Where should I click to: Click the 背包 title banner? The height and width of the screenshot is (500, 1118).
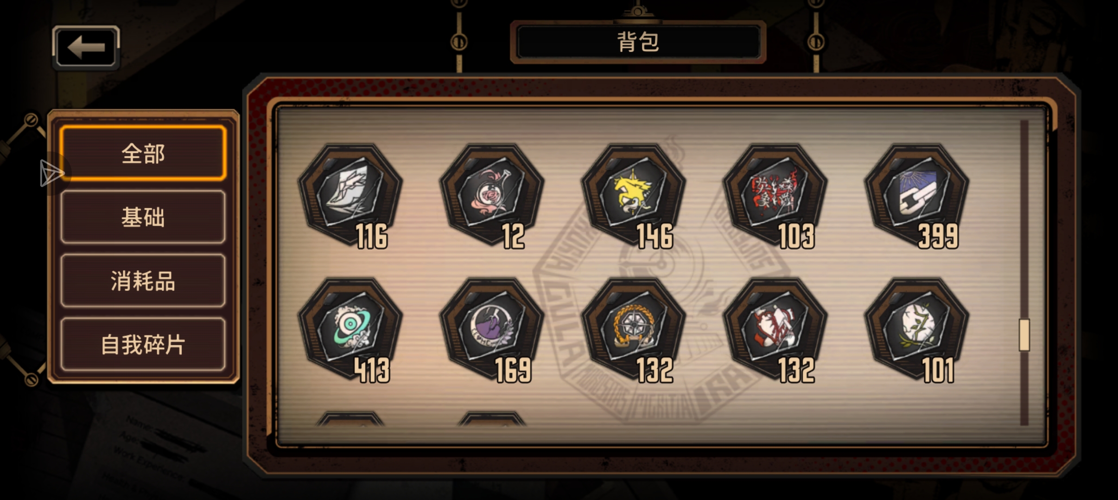(x=638, y=42)
